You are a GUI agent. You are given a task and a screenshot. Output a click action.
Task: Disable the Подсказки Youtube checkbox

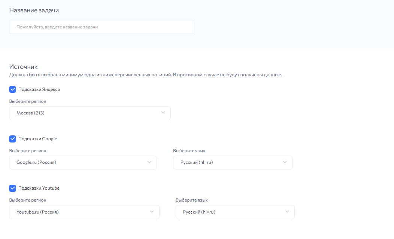13,188
